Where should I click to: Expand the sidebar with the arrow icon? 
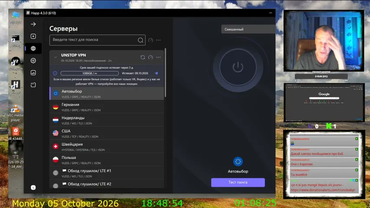click(33, 24)
